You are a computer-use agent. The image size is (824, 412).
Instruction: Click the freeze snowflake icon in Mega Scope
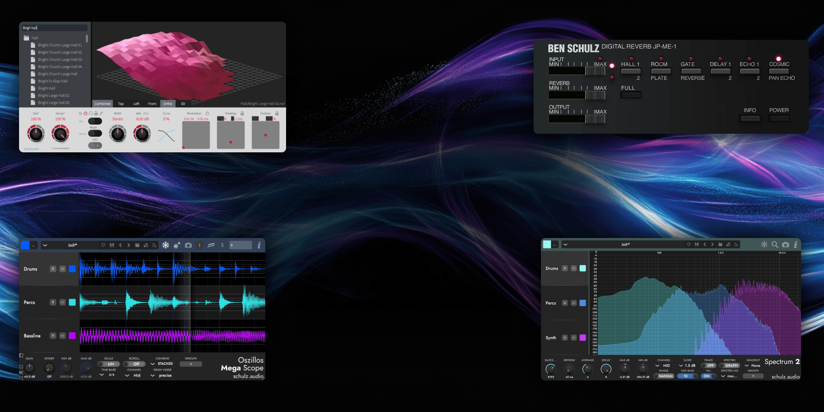[x=165, y=245]
